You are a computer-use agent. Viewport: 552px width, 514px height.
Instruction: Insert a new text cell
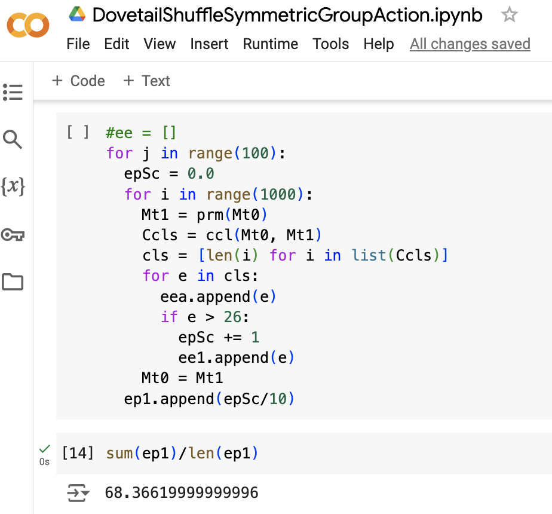point(146,81)
